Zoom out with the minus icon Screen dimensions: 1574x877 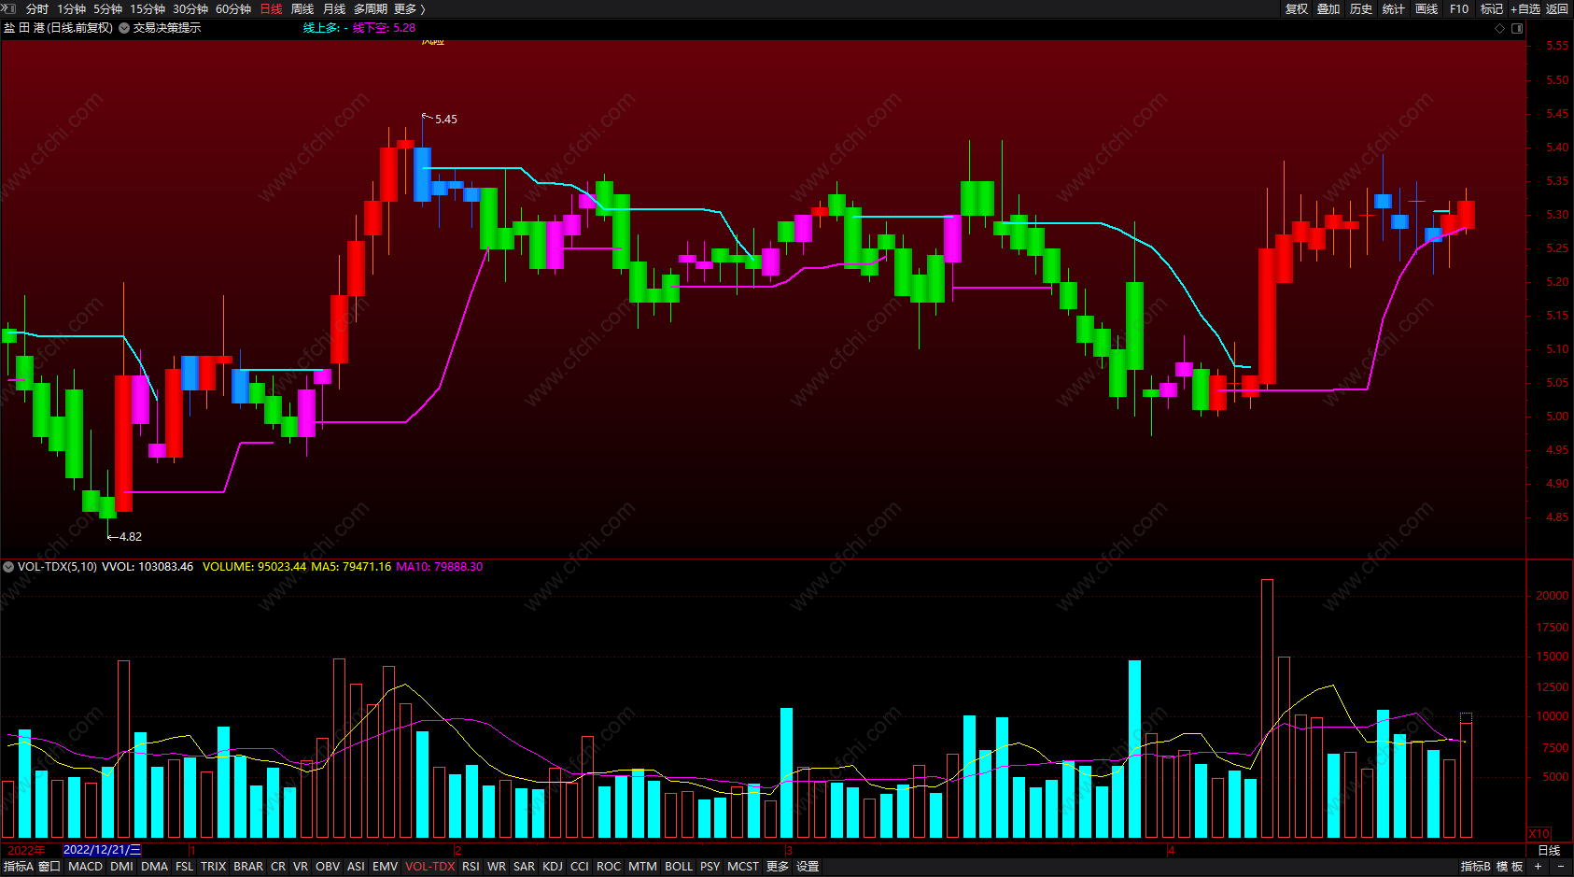[1560, 867]
